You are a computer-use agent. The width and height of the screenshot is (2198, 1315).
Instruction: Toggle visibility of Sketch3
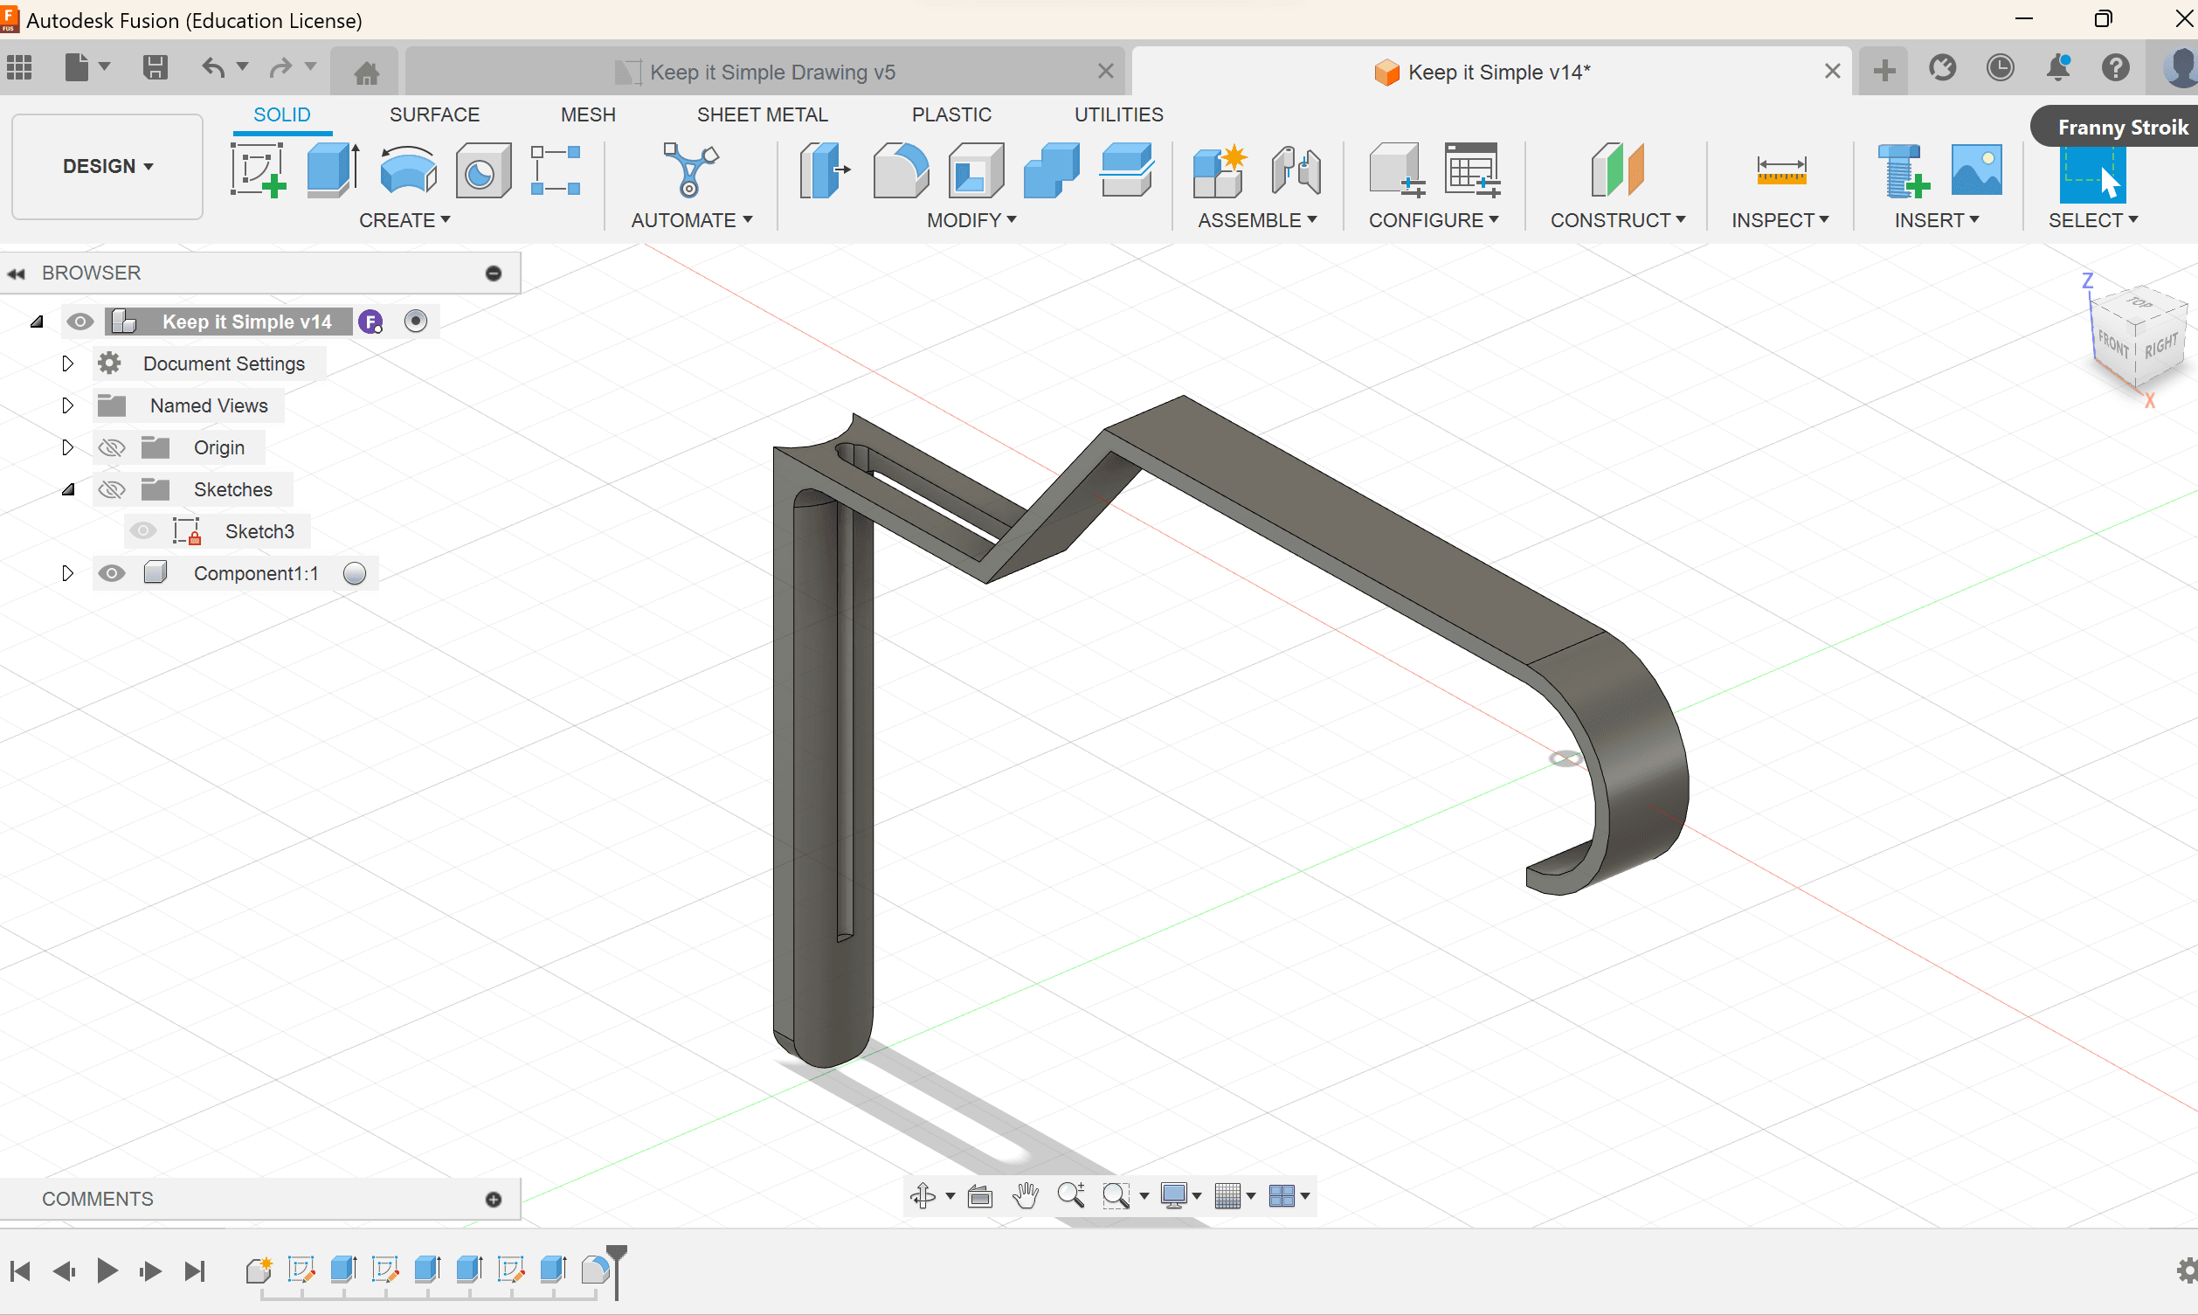point(142,530)
